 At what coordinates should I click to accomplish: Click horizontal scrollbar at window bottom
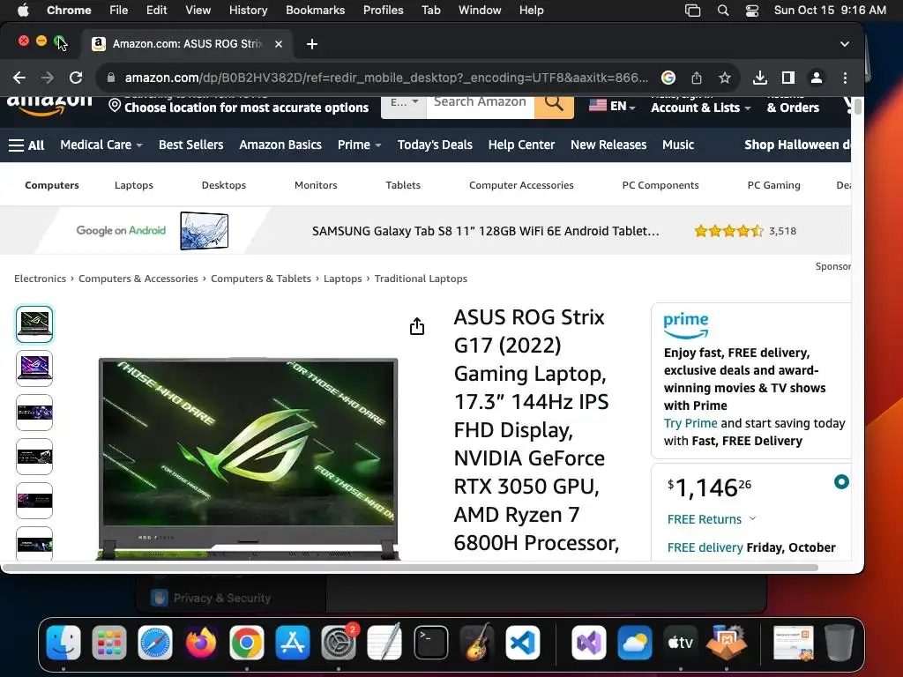(x=411, y=568)
